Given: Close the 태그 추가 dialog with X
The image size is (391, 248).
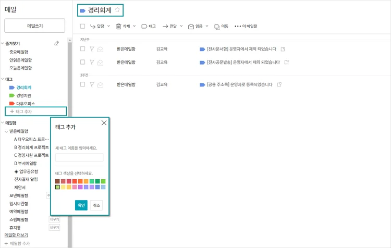Looking at the screenshot, I should pos(104,122).
